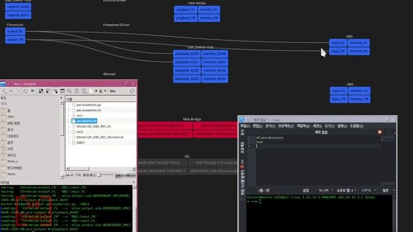Click UMC204HD playback_AUX2 port

pos(186,70)
